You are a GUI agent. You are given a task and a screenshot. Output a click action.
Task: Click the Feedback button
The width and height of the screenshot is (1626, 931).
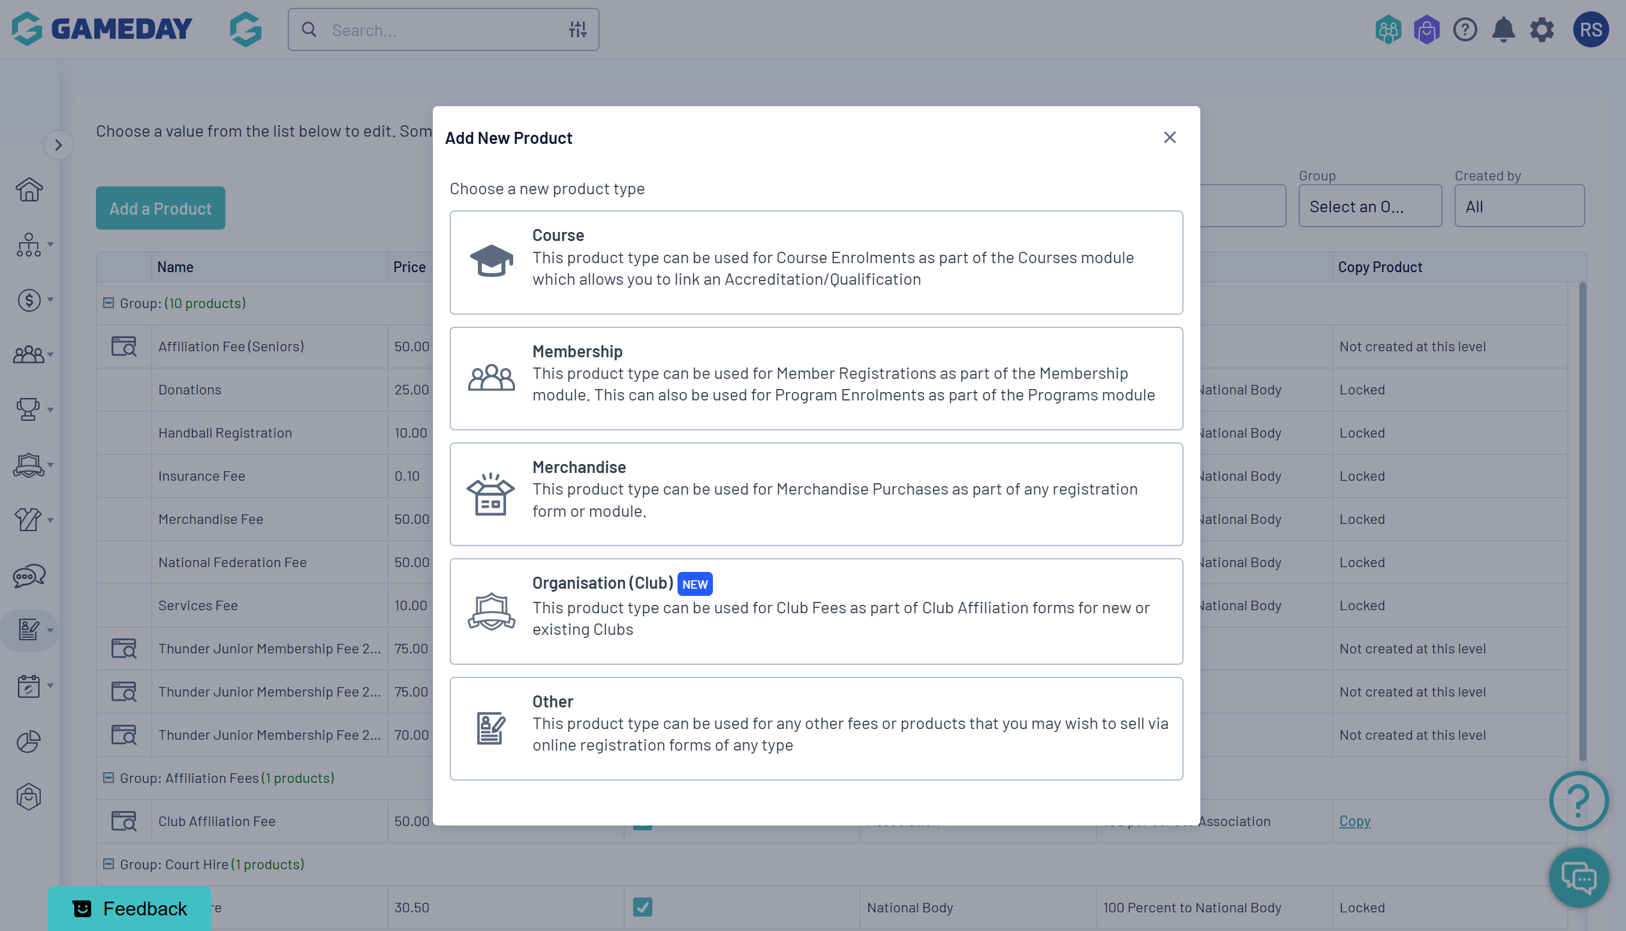pos(131,908)
